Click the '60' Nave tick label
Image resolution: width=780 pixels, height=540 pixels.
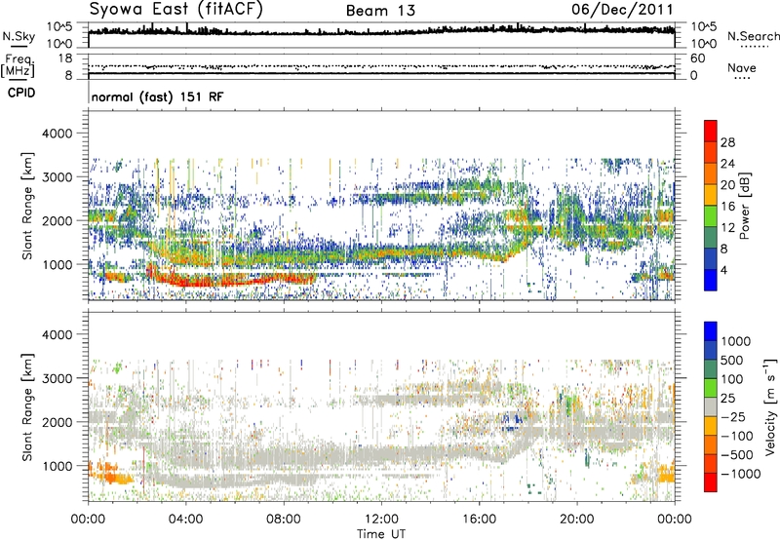697,58
